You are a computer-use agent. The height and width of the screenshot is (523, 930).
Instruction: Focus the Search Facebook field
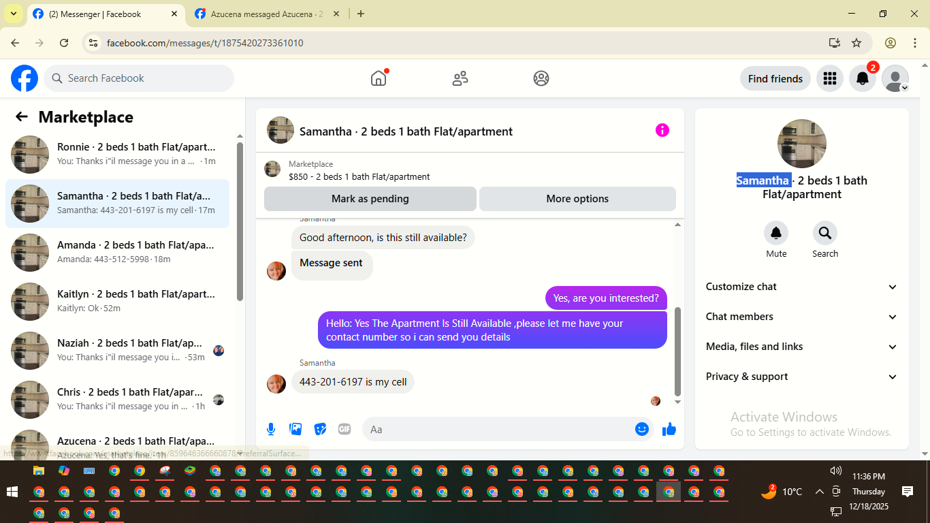click(x=139, y=78)
